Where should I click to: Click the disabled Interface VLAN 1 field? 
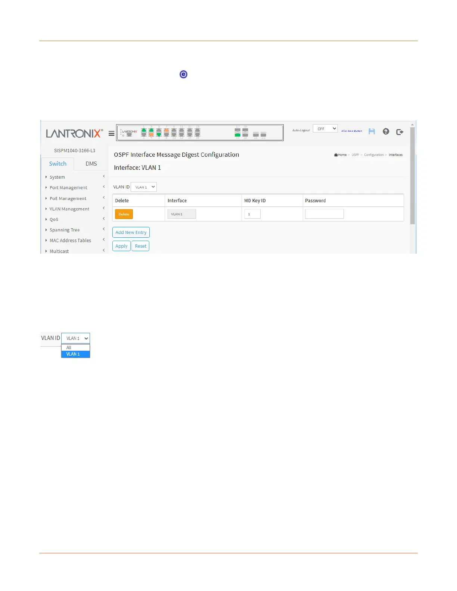(181, 214)
